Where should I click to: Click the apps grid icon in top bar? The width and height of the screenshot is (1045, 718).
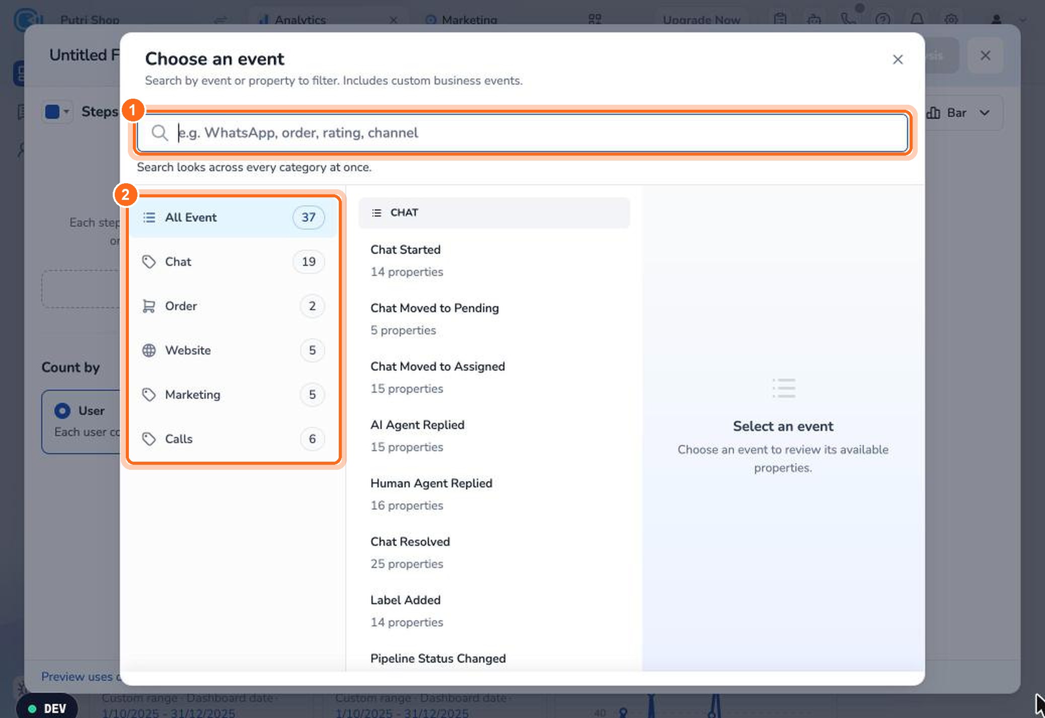pyautogui.click(x=595, y=19)
